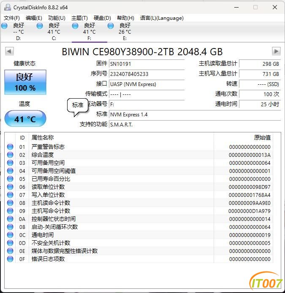Viewport: 285px width, 293px height.
Task: Click the 41 °C temperature button
Action: pyautogui.click(x=25, y=119)
